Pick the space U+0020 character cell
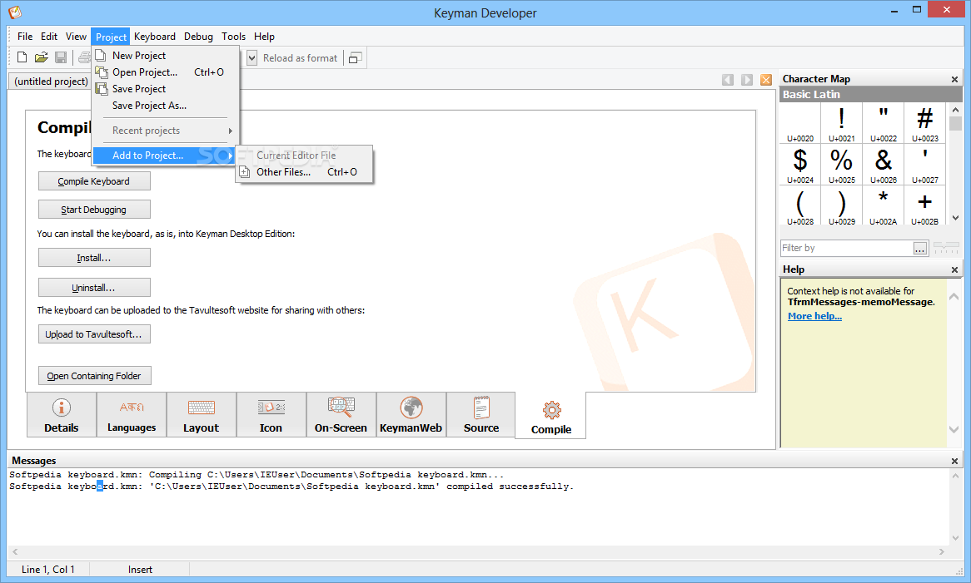Image resolution: width=971 pixels, height=583 pixels. tap(800, 124)
